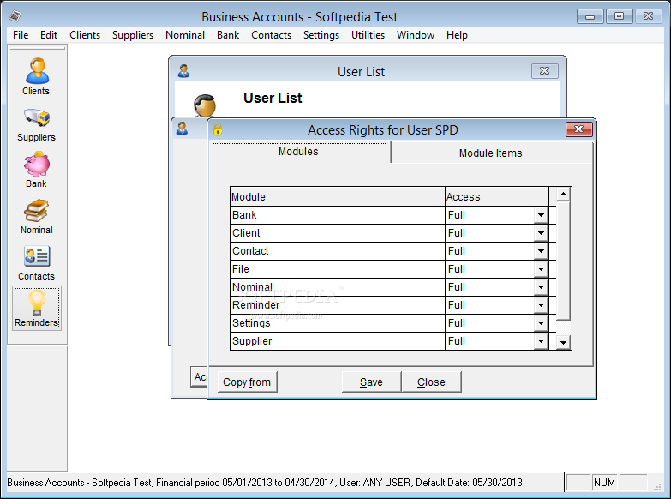The width and height of the screenshot is (671, 499).
Task: Close the User List window
Action: point(545,71)
